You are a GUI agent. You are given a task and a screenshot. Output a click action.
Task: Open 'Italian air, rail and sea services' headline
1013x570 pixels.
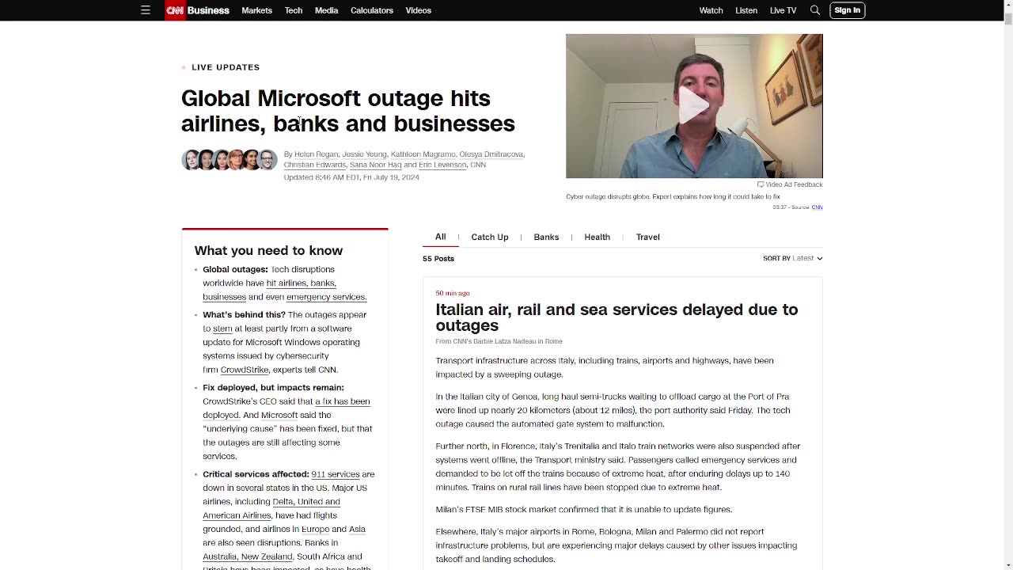(x=617, y=317)
